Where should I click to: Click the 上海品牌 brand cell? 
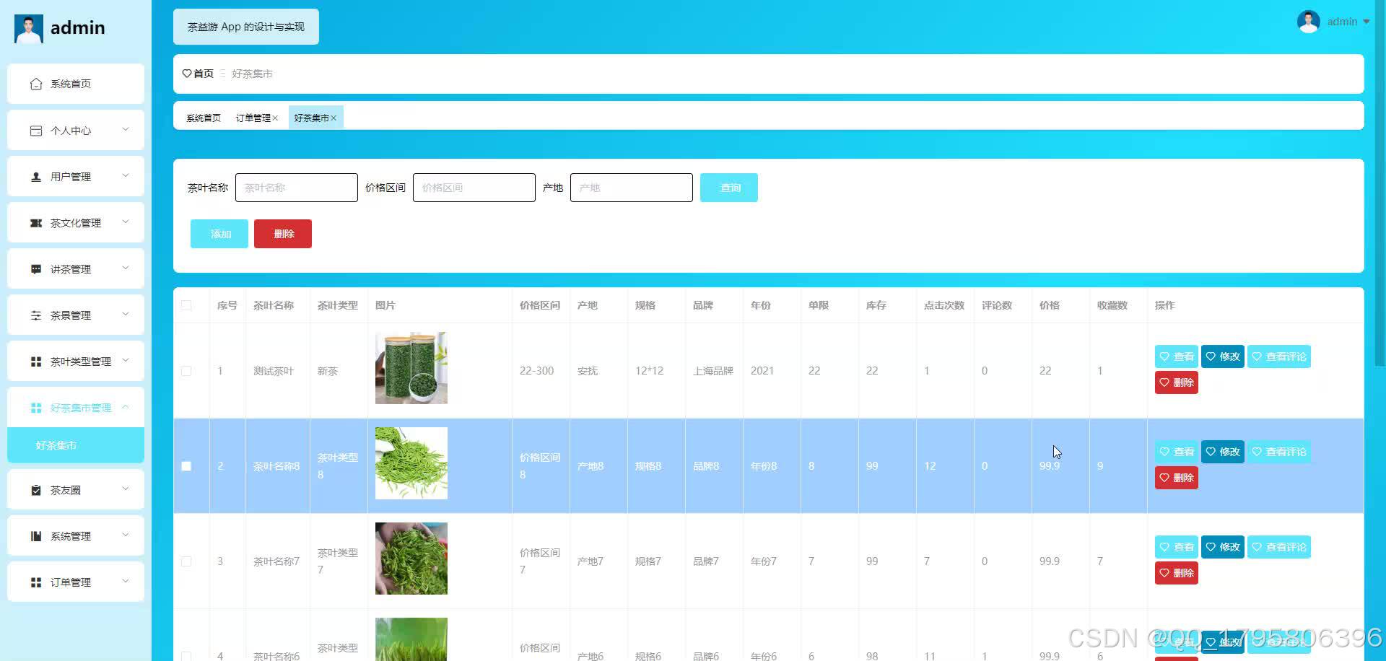pos(713,371)
